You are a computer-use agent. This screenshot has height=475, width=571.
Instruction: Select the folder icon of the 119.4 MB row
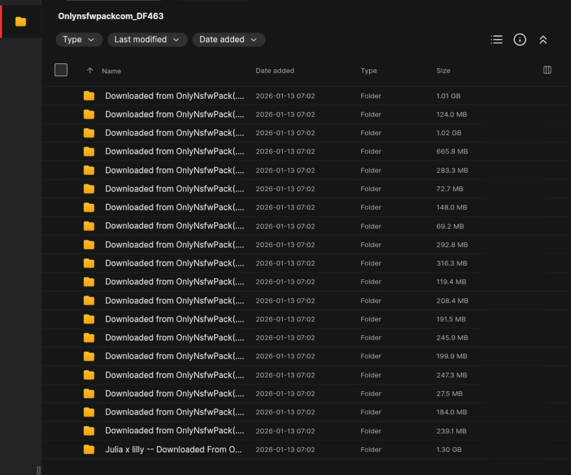pos(89,282)
